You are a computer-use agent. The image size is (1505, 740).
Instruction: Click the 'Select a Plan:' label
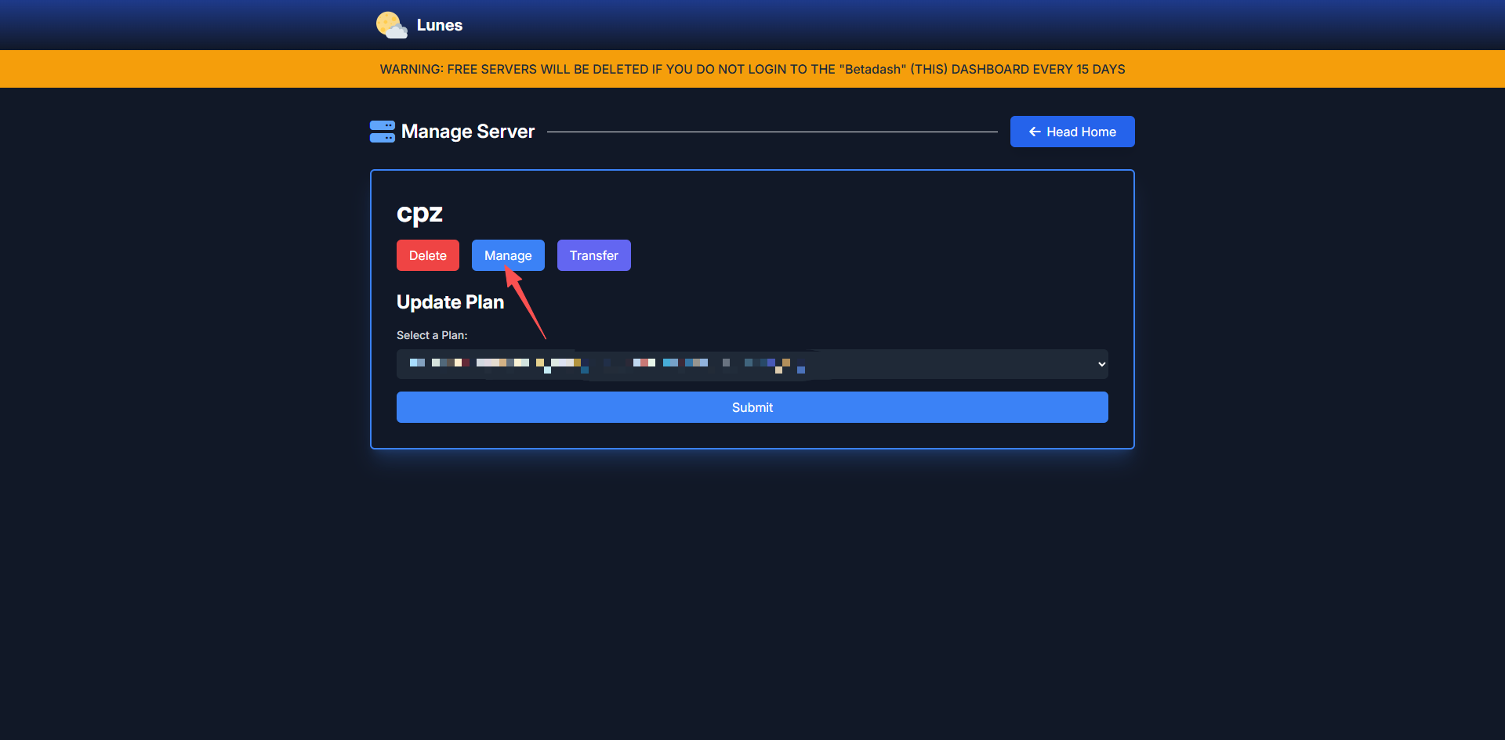coord(432,335)
